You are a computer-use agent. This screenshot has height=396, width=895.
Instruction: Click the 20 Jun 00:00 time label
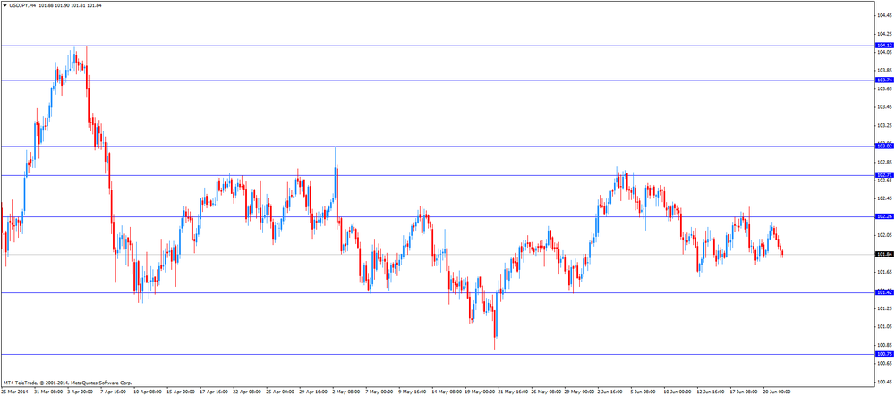[778, 392]
